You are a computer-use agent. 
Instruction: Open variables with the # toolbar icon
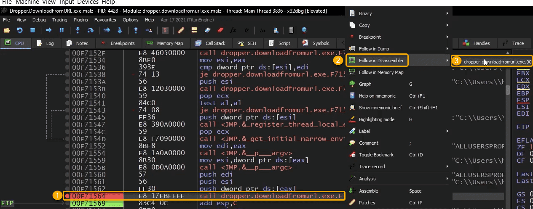[246, 30]
